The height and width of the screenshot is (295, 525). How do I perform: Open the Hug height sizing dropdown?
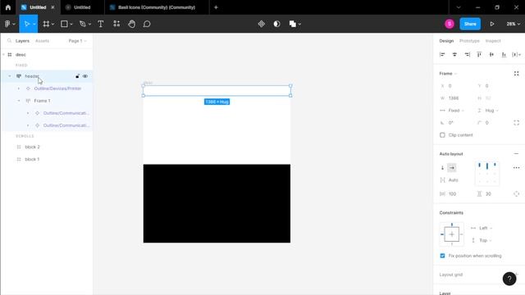point(489,111)
